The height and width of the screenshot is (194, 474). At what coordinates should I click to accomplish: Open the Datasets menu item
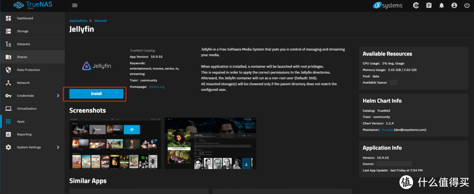point(32,44)
